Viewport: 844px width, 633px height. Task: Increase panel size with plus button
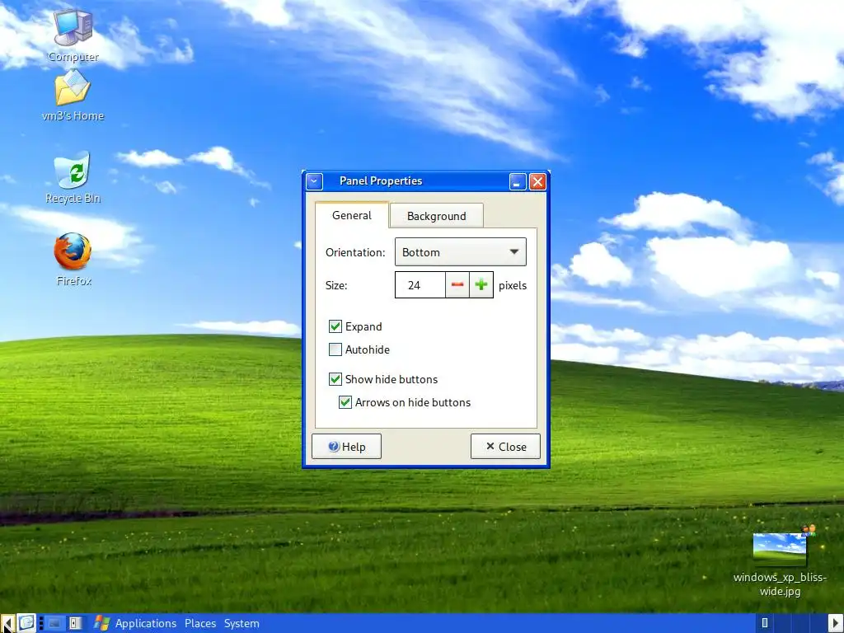481,285
